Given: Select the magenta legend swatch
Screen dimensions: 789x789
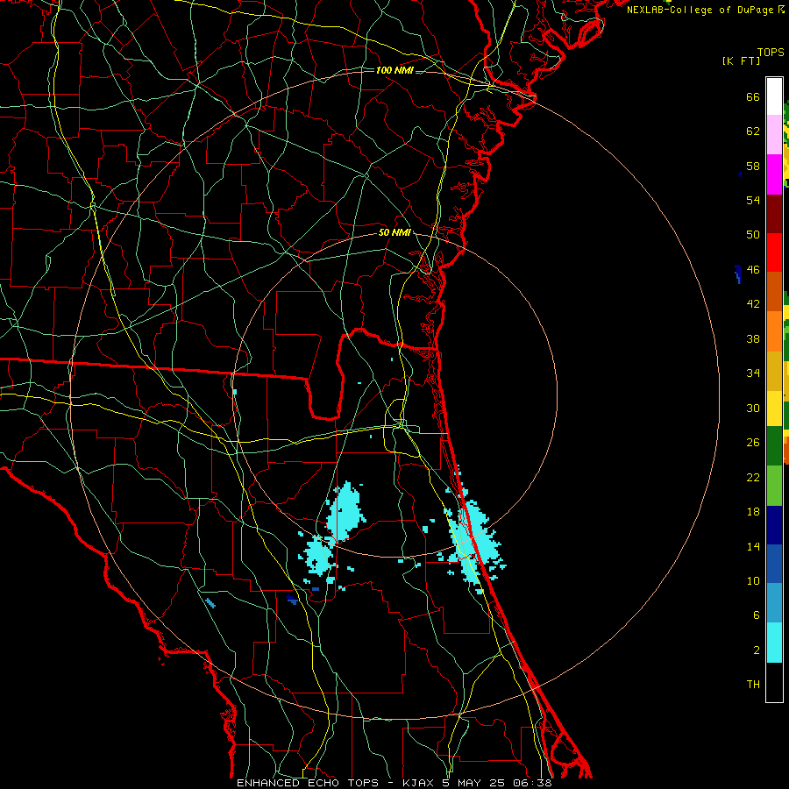Looking at the screenshot, I should pyautogui.click(x=774, y=174).
